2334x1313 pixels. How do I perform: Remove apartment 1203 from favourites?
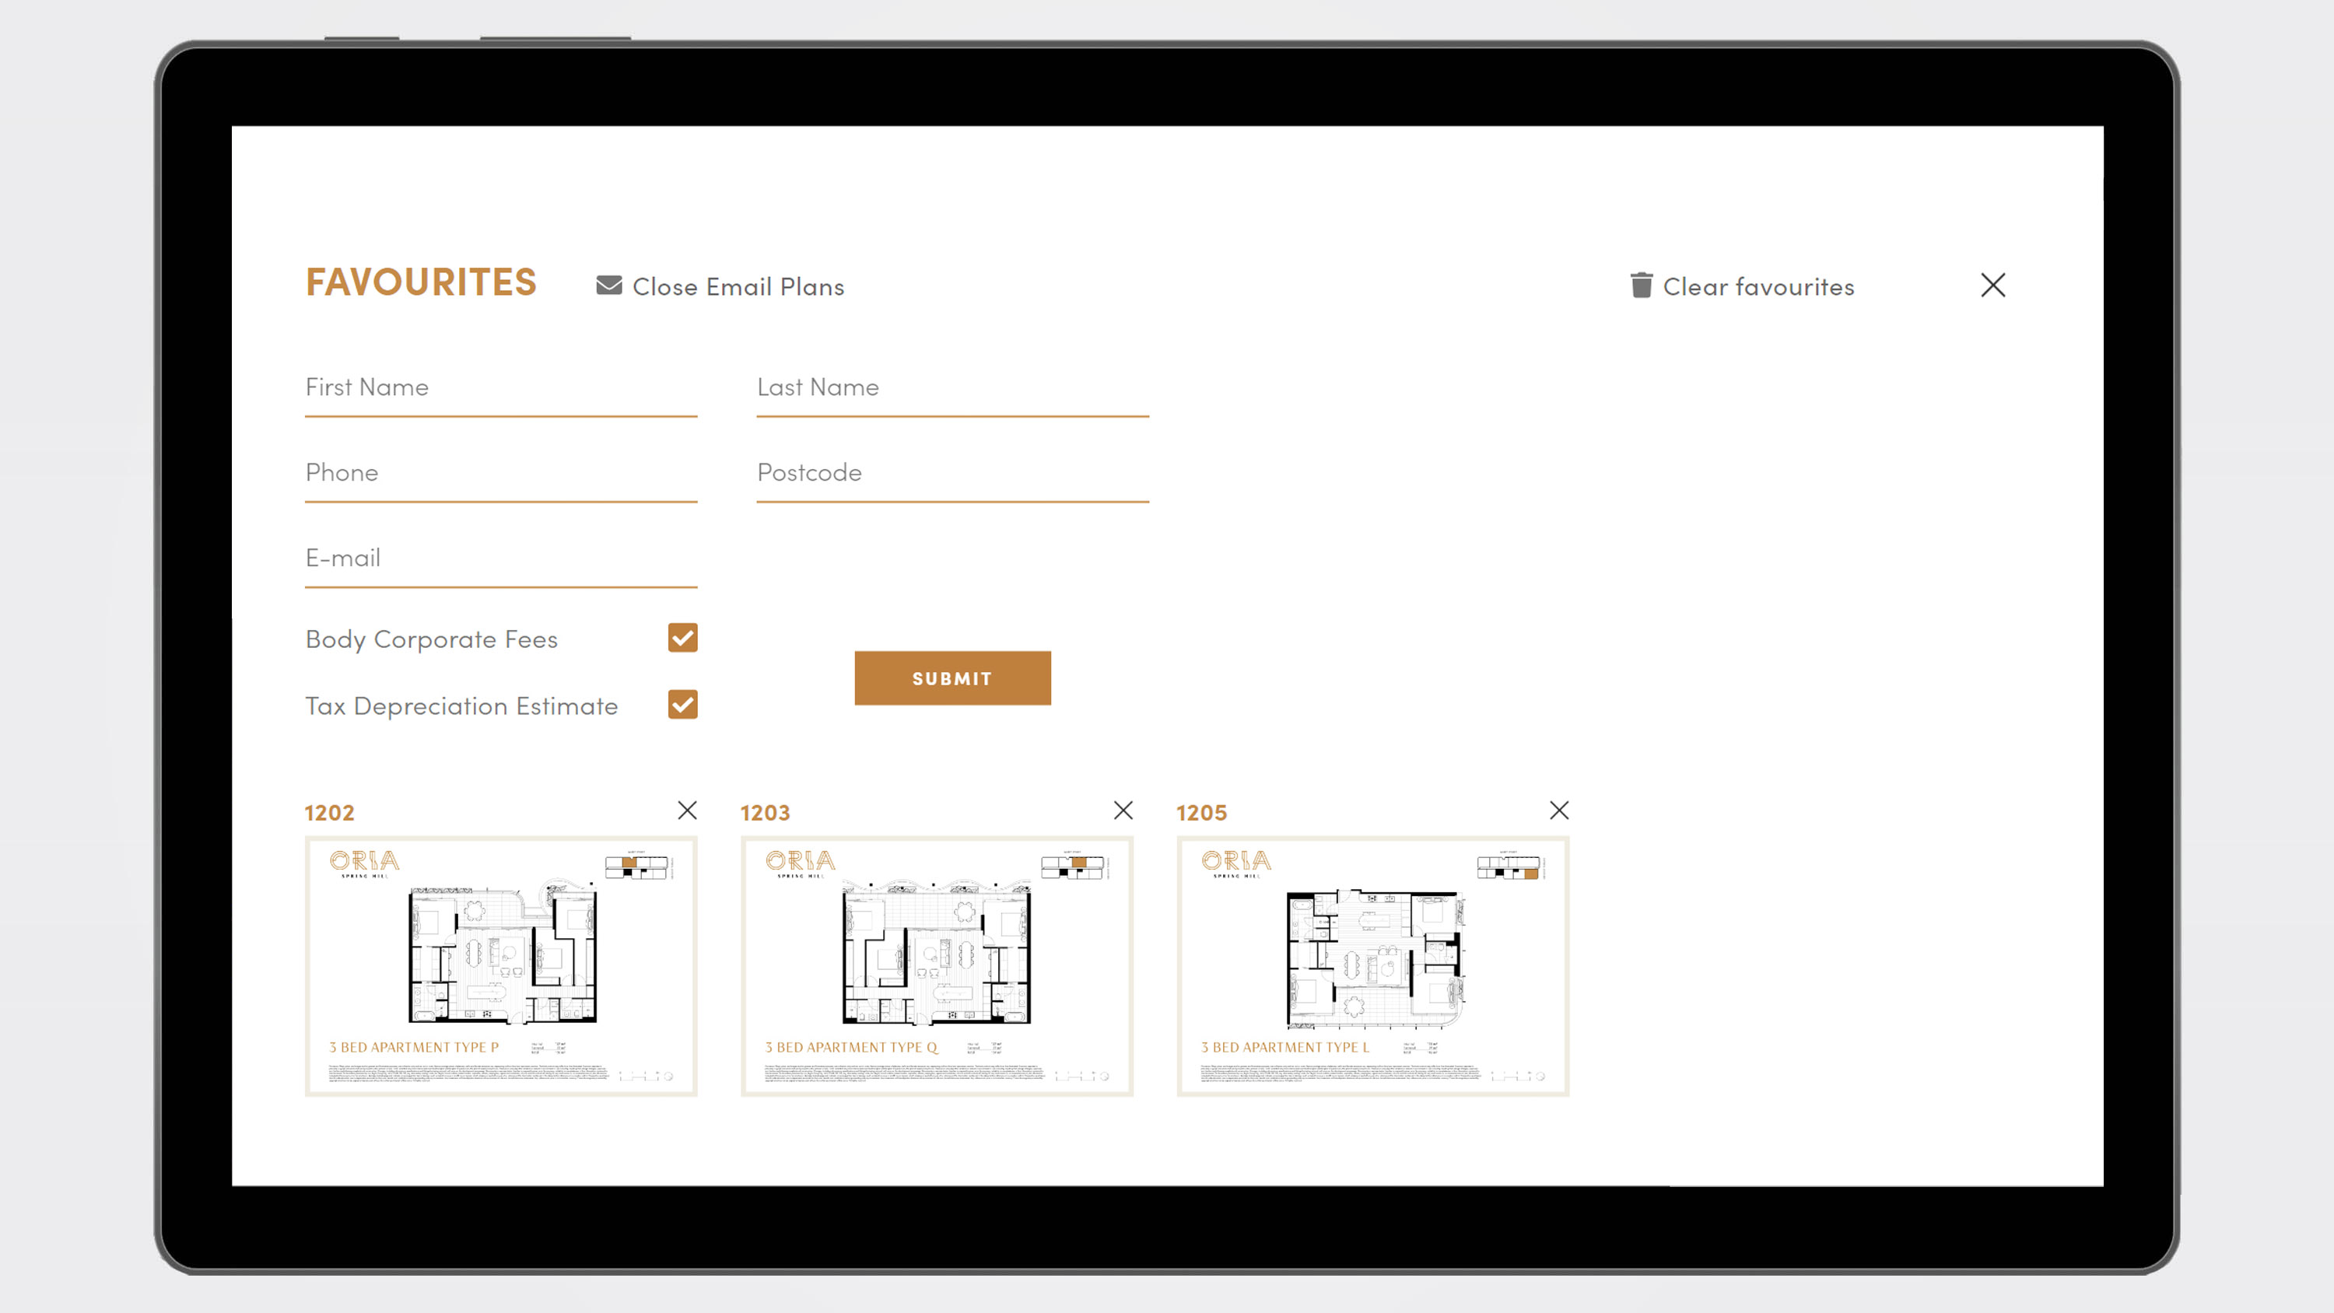pyautogui.click(x=1123, y=810)
